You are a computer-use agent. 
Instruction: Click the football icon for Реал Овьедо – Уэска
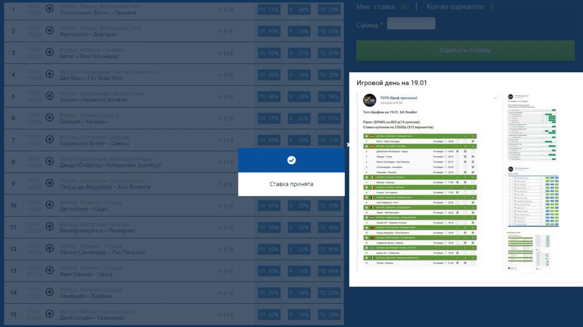[50, 271]
